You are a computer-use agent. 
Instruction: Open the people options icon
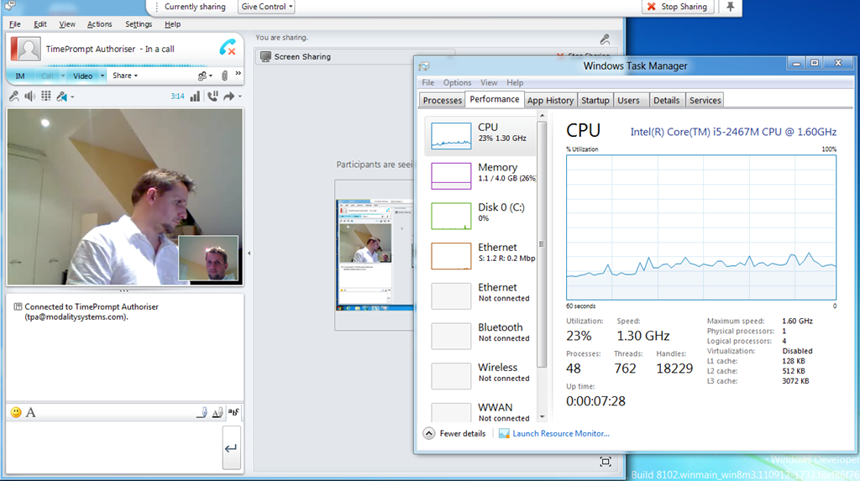[202, 76]
